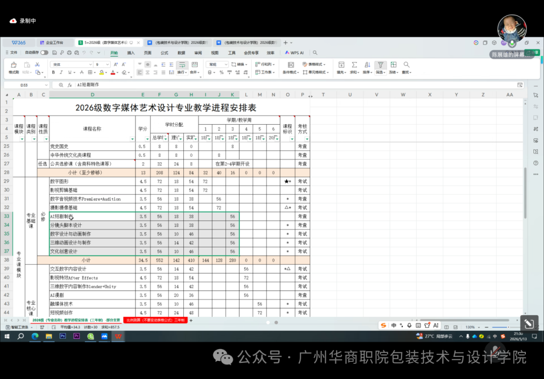The width and height of the screenshot is (544, 379).
Task: Click the Print Preview icon
Action: (77, 53)
